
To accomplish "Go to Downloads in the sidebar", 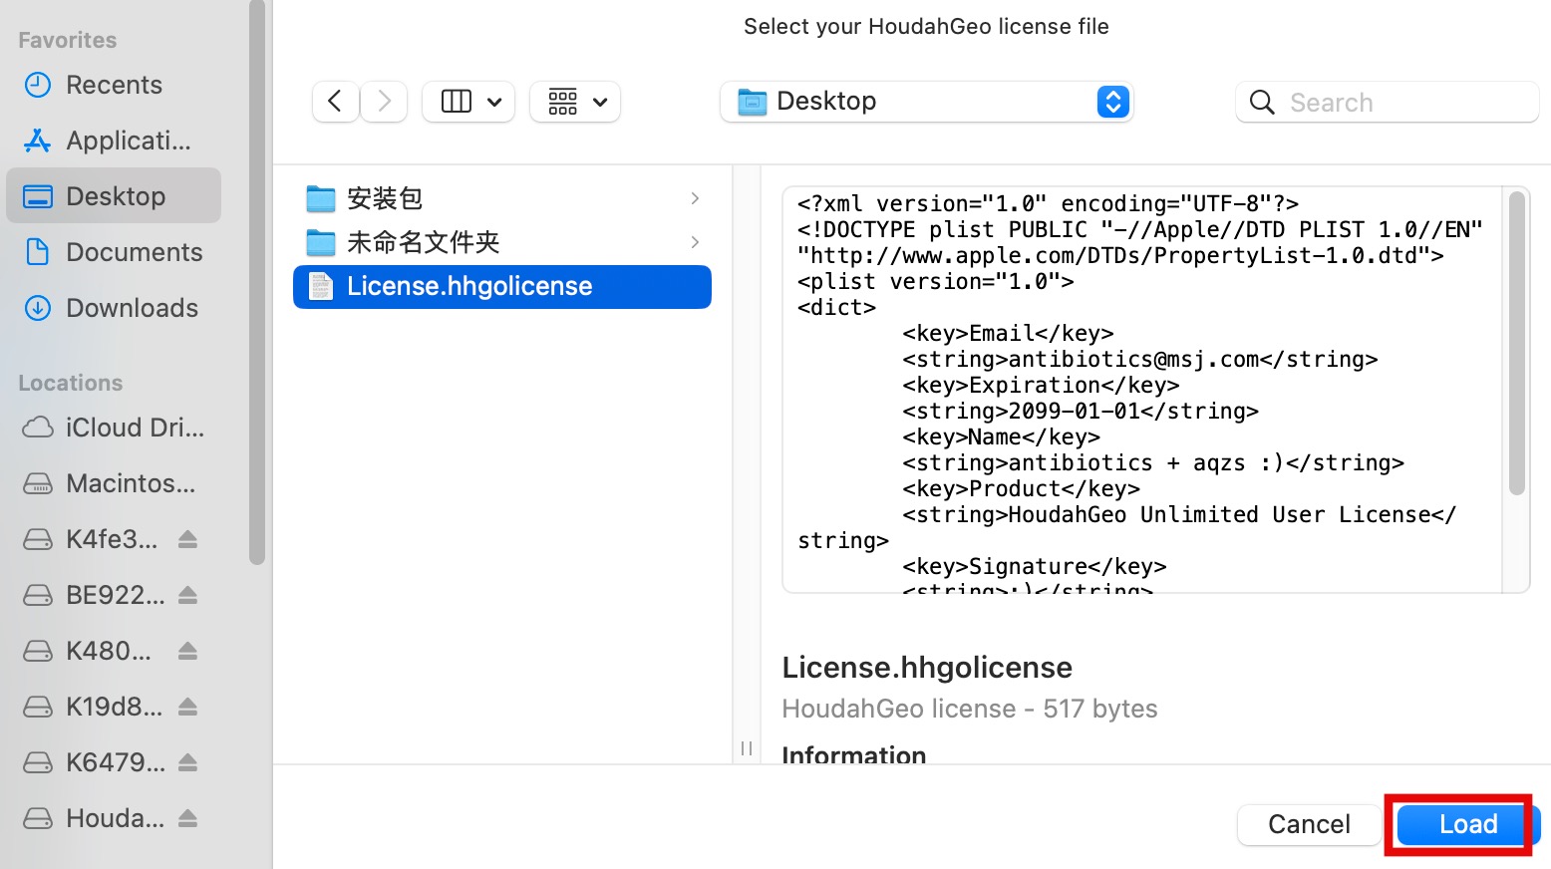I will coord(132,308).
